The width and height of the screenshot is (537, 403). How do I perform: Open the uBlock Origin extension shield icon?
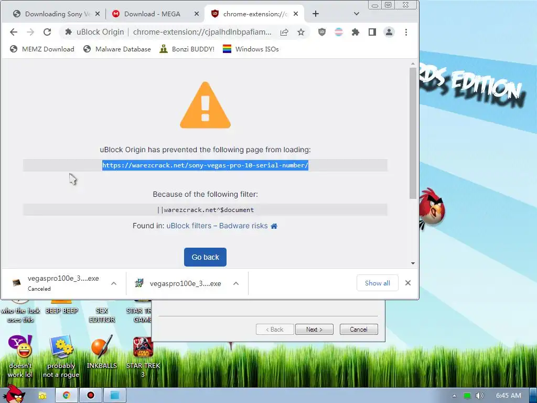321,32
